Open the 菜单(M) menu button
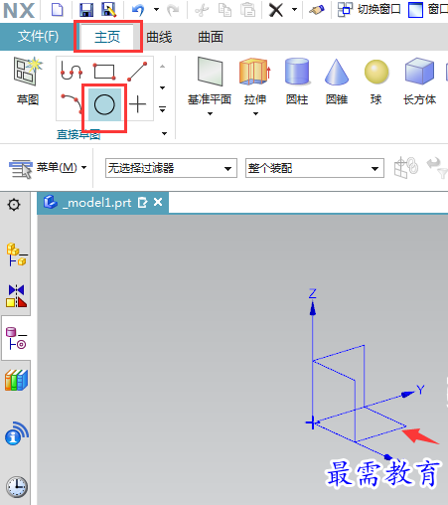This screenshot has width=448, height=505. point(48,168)
